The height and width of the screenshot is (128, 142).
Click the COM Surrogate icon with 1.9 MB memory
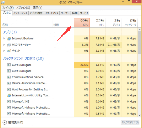click(x=9, y=71)
